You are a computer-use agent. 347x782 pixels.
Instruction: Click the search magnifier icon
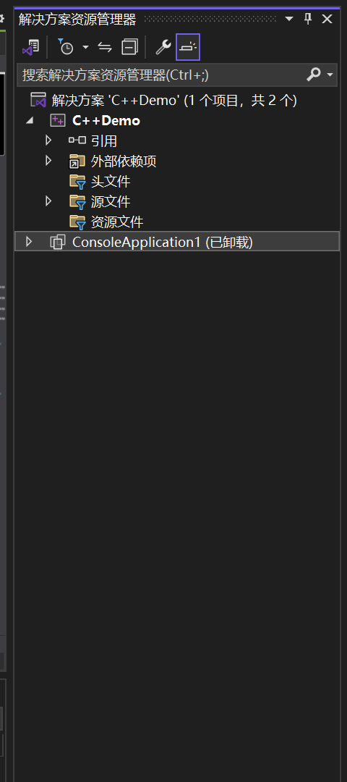313,75
